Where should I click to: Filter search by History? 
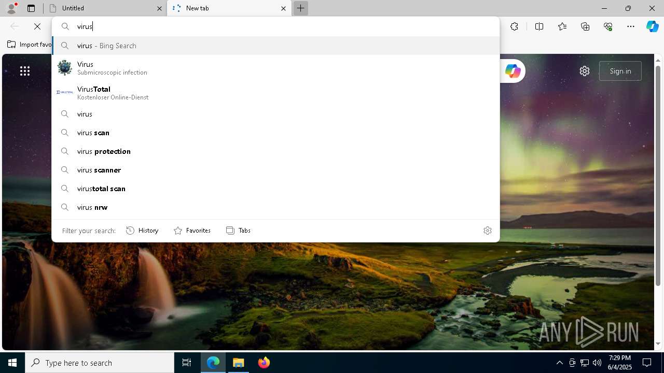coord(142,231)
